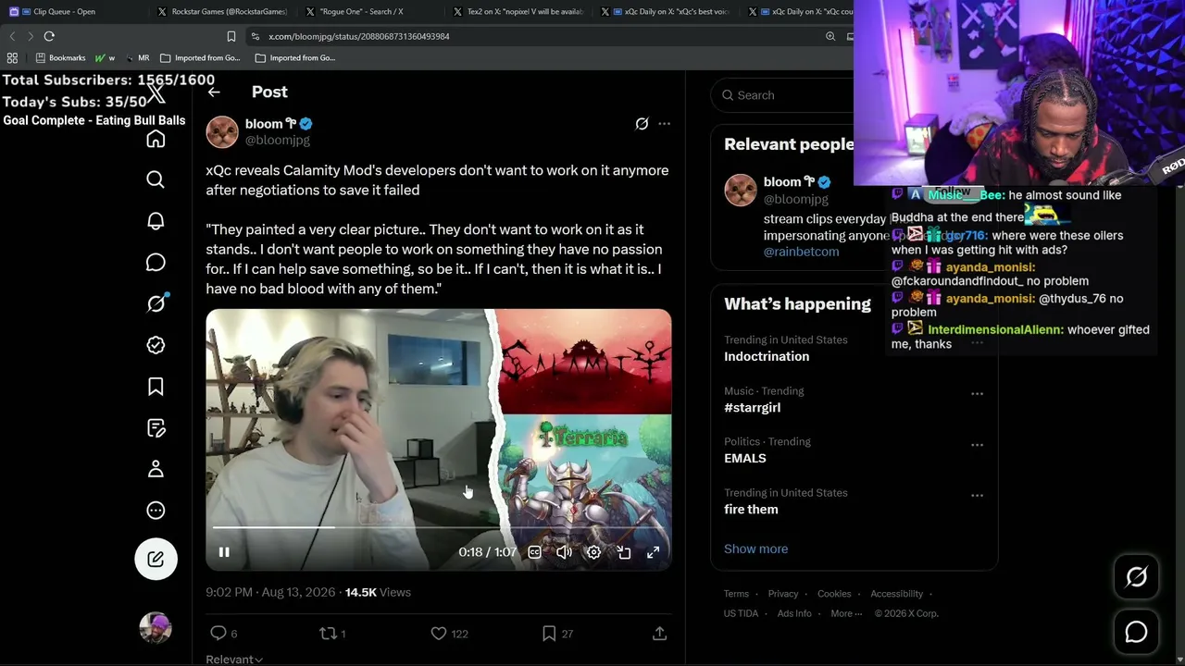Open Profile person icon in X sidebar
The width and height of the screenshot is (1185, 666).
[156, 469]
